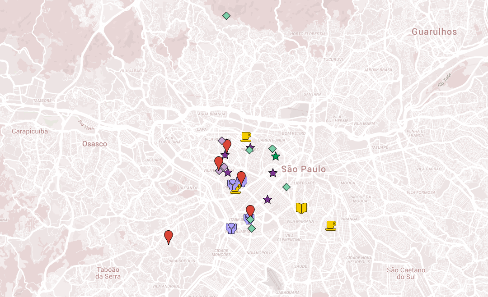This screenshot has height=297, width=488.
Task: Select the Vila Formosa label
Action: [421, 192]
